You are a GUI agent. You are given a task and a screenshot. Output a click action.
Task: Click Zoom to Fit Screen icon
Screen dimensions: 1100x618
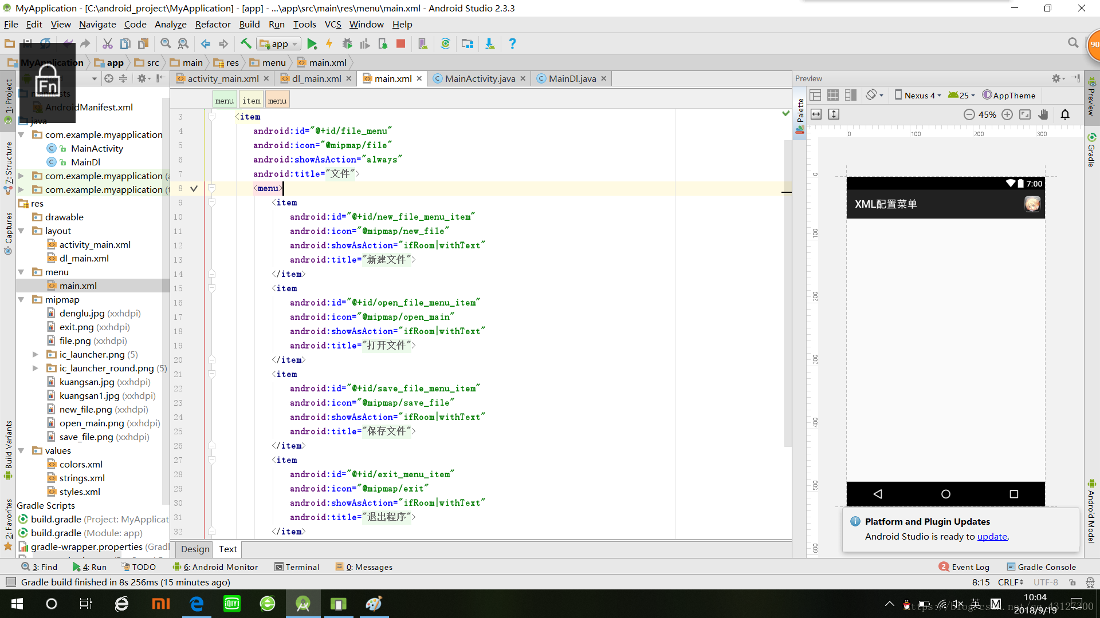tap(1025, 114)
